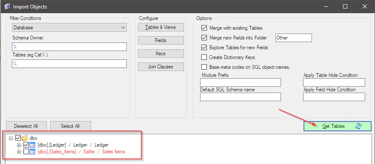Viewport: 375px width, 164px height.
Task: Uncheck the dbo schema checkbox
Action: [18, 138]
